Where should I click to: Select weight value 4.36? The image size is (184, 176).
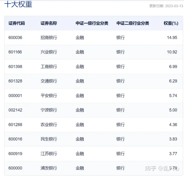173,125
